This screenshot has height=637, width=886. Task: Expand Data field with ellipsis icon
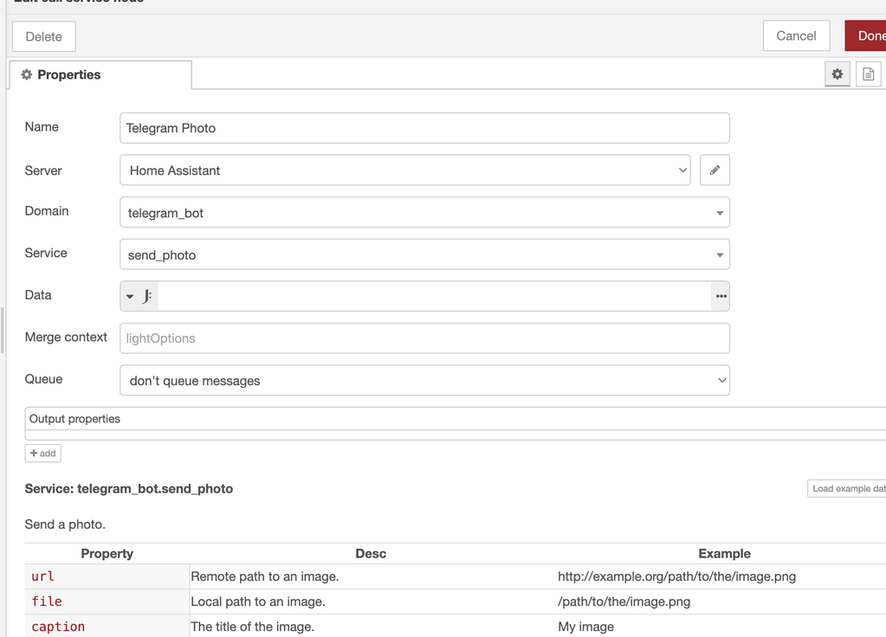721,296
